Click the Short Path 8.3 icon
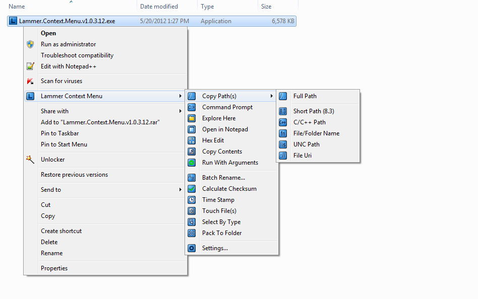This screenshot has height=299, width=478. (x=283, y=111)
